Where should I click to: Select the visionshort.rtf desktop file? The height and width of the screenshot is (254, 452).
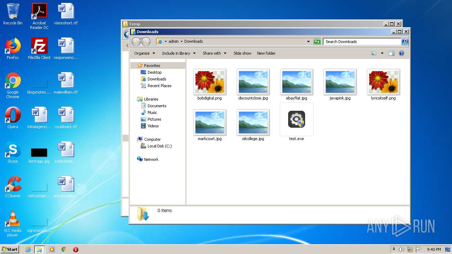pos(66,14)
